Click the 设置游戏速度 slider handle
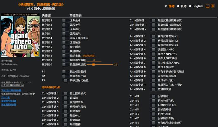 pyautogui.click(x=94, y=64)
